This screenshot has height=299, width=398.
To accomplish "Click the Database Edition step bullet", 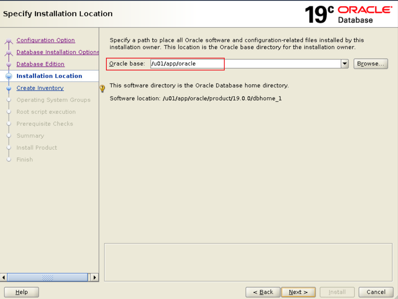I will click(9, 64).
